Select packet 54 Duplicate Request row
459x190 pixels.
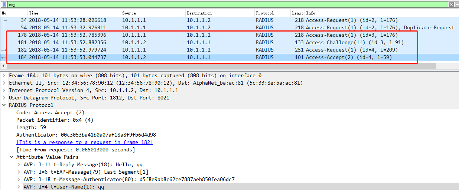[x=229, y=27]
